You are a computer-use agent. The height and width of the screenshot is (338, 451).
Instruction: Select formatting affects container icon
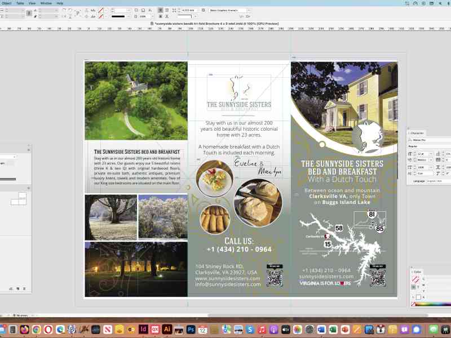pyautogui.click(x=413, y=287)
